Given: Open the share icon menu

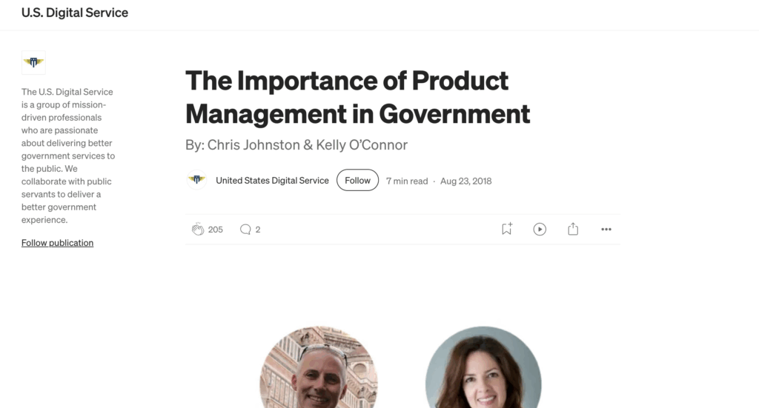Looking at the screenshot, I should click(x=573, y=229).
